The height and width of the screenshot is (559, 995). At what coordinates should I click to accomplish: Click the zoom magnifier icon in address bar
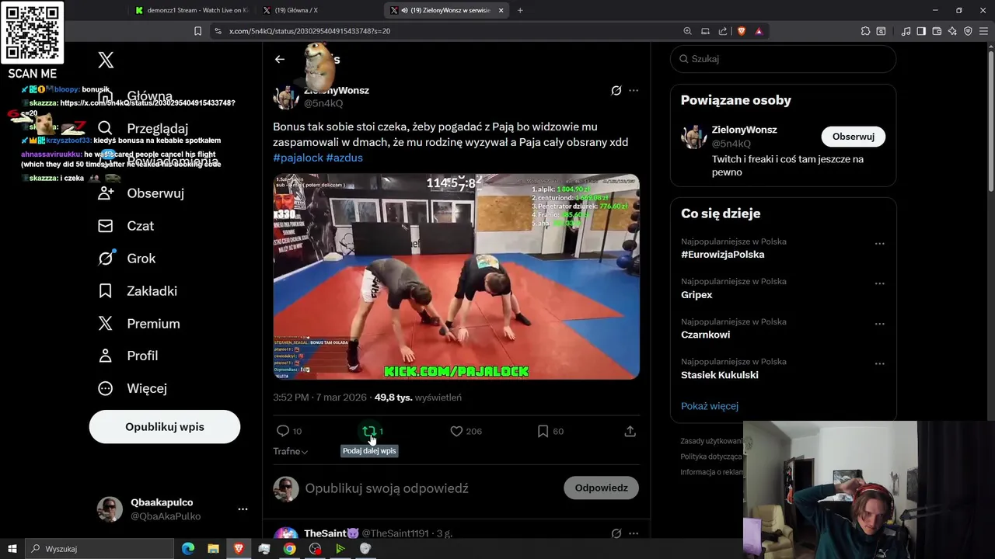click(x=687, y=31)
